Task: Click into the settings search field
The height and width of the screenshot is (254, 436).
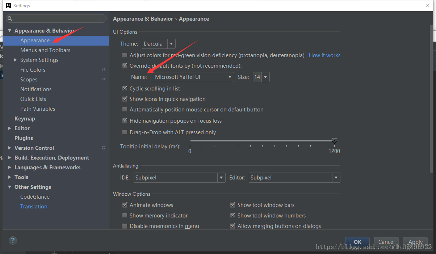Action: point(56,18)
